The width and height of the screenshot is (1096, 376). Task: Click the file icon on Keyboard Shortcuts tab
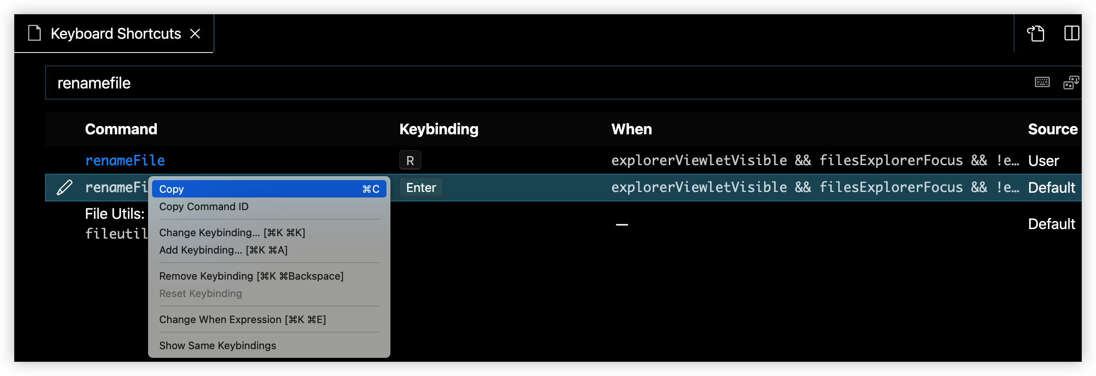point(34,33)
